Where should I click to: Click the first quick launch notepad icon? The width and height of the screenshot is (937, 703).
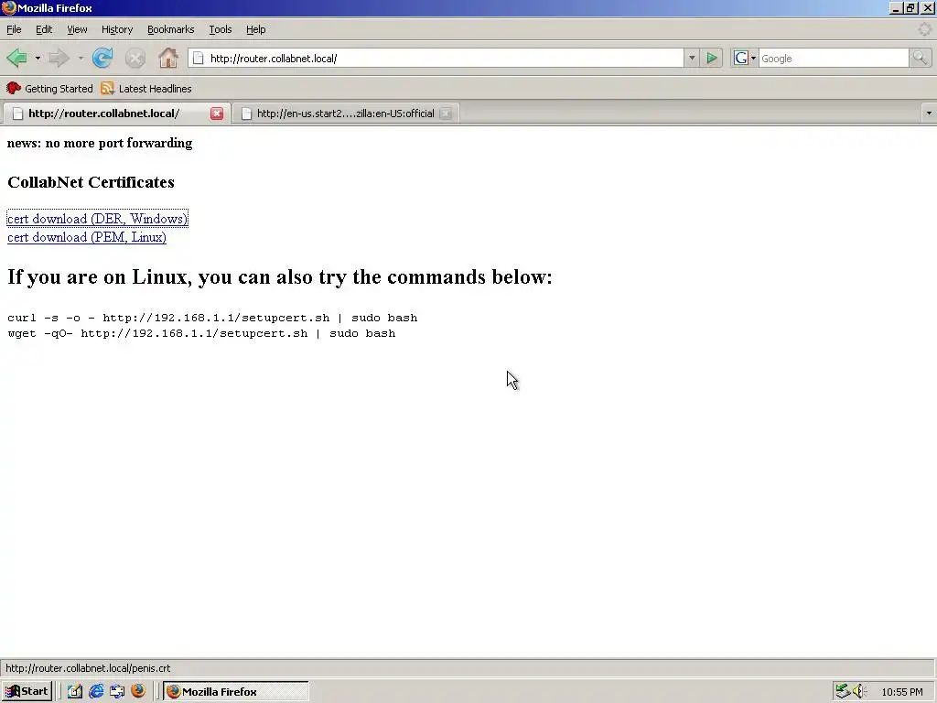(x=75, y=692)
